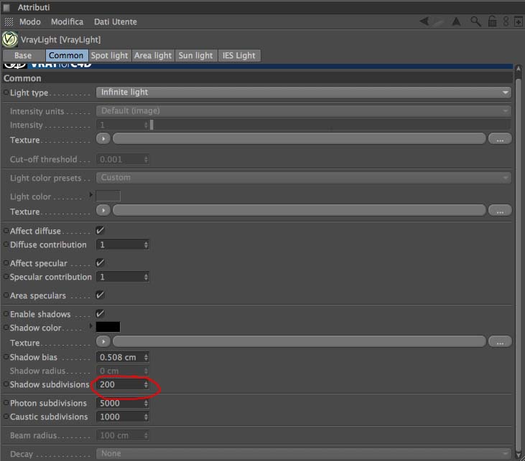Viewport: 525px width, 461px height.
Task: Open the magnifier search icon
Action: coord(475,22)
